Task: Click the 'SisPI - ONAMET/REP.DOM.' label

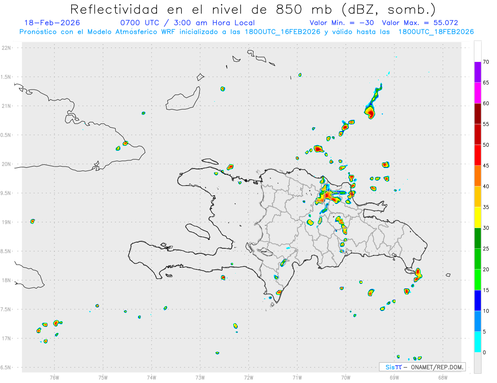Action: pyautogui.click(x=422, y=367)
